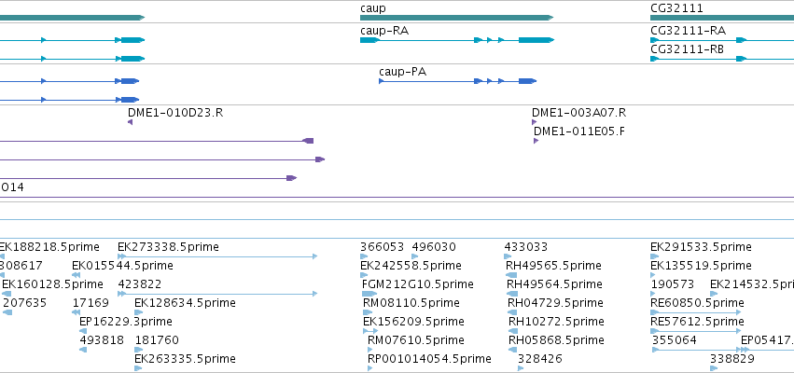Select the CG32111-RB transcript label

point(687,49)
